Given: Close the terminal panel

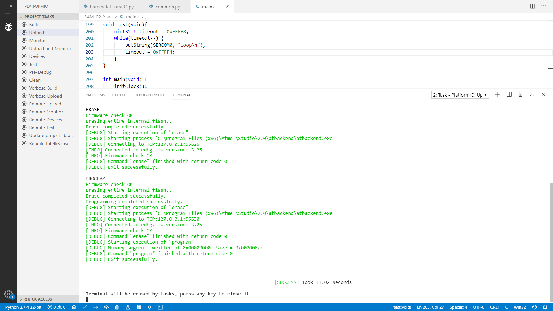Looking at the screenshot, I should point(543,95).
